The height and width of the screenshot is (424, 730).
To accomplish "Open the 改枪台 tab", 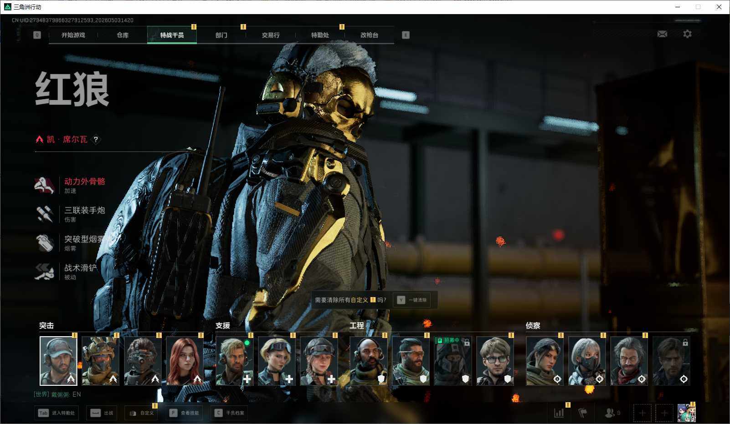I will [x=369, y=35].
